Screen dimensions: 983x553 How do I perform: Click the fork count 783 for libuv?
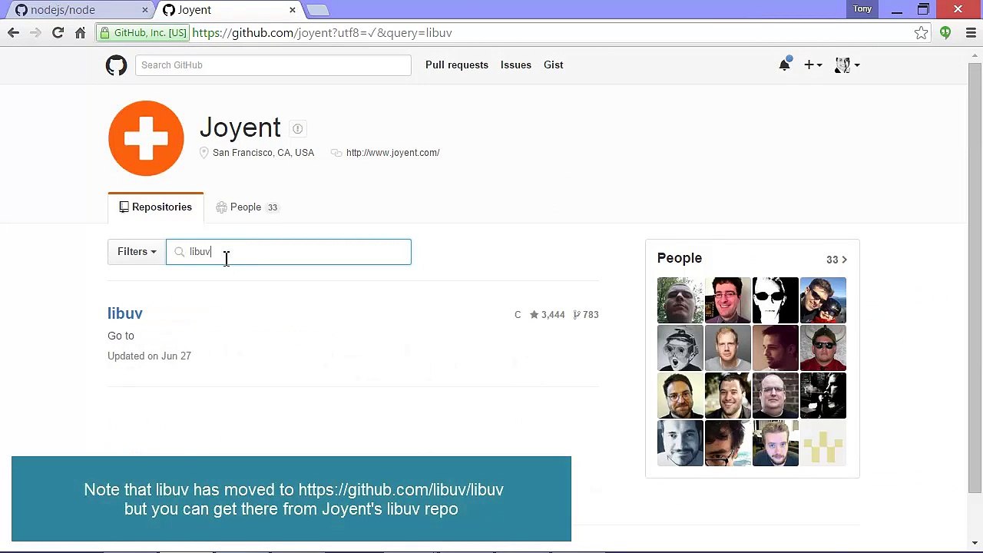(586, 315)
